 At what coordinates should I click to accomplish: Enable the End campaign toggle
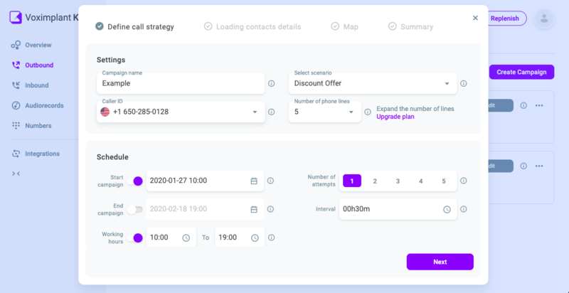coord(134,209)
